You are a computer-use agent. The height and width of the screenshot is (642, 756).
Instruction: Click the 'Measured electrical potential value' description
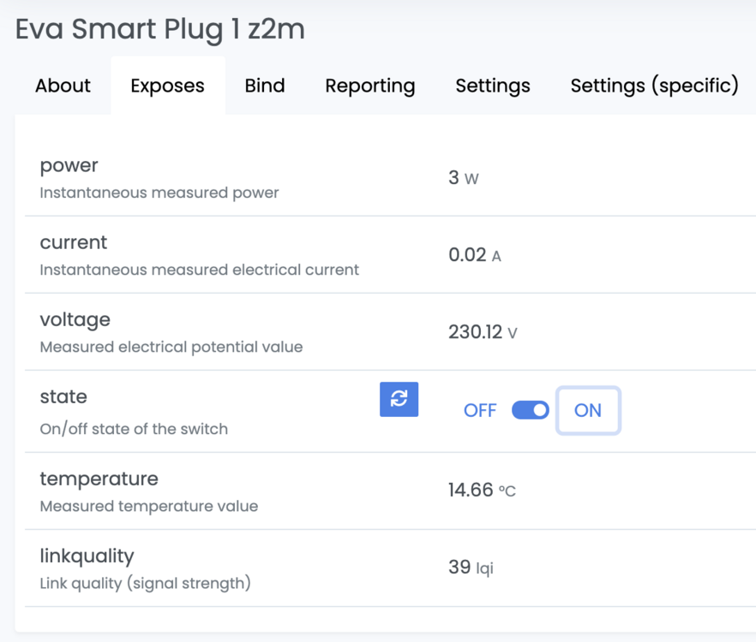point(171,347)
